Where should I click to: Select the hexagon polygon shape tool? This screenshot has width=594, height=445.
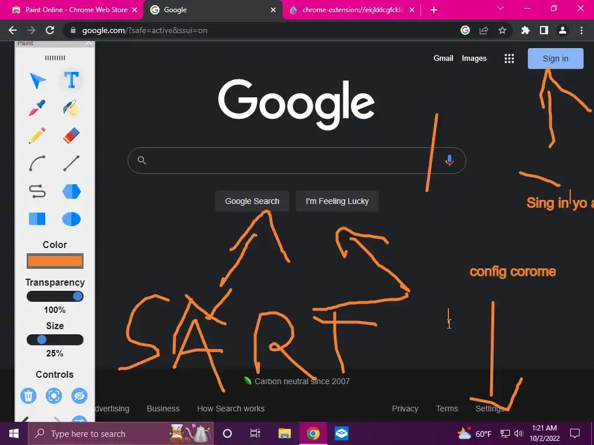tap(71, 191)
